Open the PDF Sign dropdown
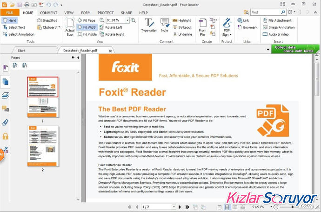The height and width of the screenshot is (212, 321). click(227, 27)
